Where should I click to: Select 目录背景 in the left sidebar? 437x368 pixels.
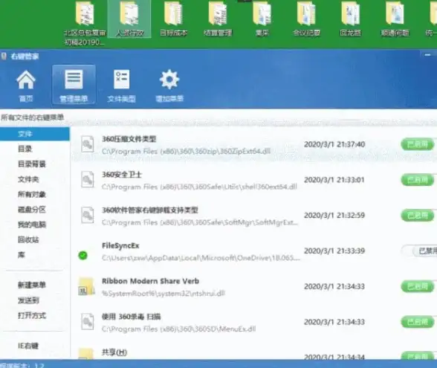coord(32,164)
